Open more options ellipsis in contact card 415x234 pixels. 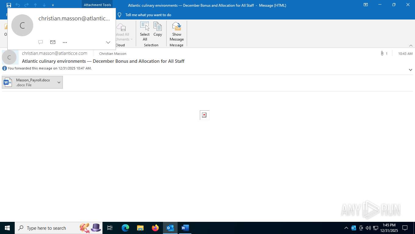(x=65, y=42)
